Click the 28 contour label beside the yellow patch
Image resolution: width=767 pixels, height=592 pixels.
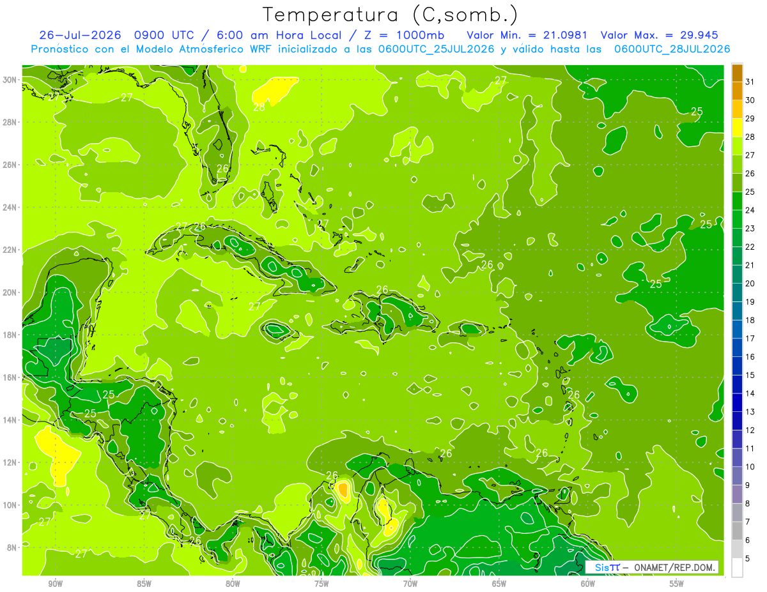[x=259, y=107]
